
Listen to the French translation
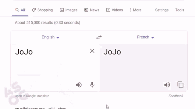tap(167, 85)
